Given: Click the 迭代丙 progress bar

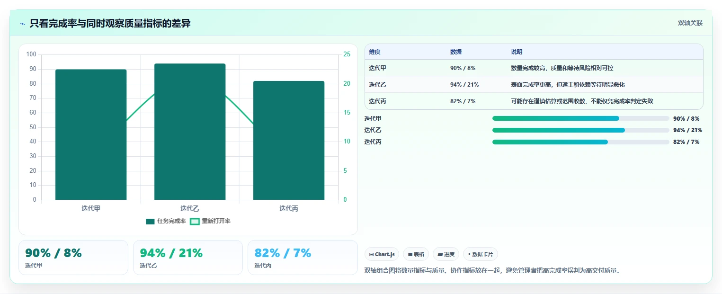Looking at the screenshot, I should pos(581,142).
